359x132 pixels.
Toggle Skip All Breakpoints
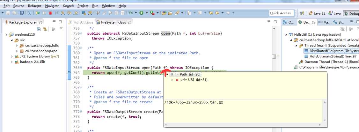point(29,13)
